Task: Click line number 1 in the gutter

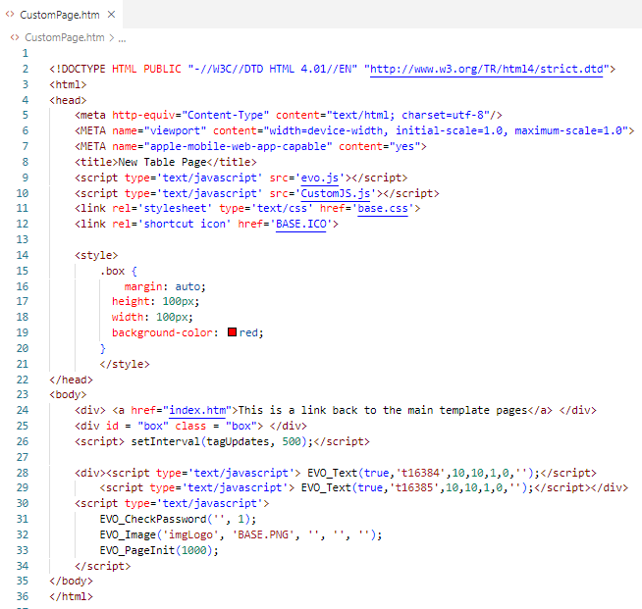Action: point(26,53)
